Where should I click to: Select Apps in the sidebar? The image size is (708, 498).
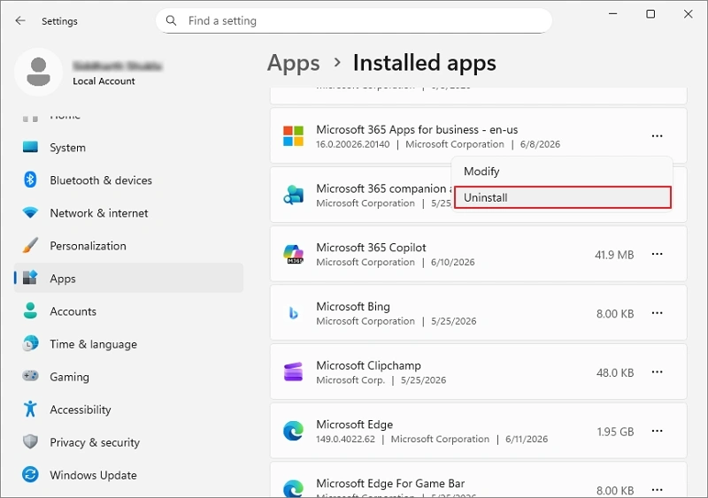[x=128, y=278]
